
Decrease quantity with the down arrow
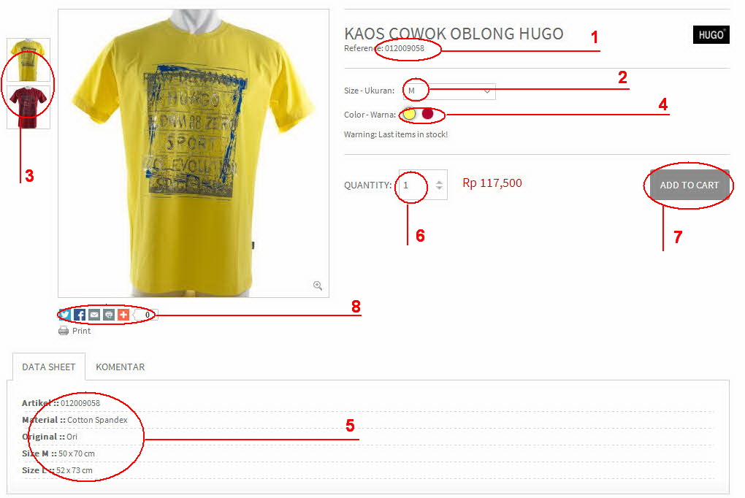coord(440,188)
